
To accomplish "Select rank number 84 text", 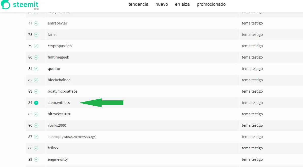I will tap(30, 103).
